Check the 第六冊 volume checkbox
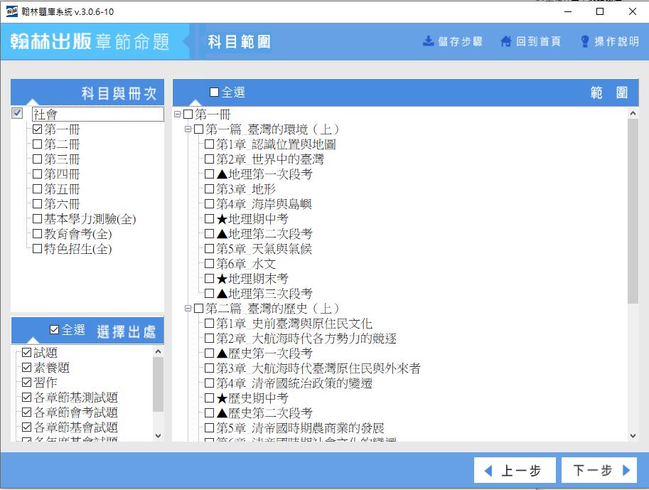This screenshot has width=649, height=490. [37, 204]
